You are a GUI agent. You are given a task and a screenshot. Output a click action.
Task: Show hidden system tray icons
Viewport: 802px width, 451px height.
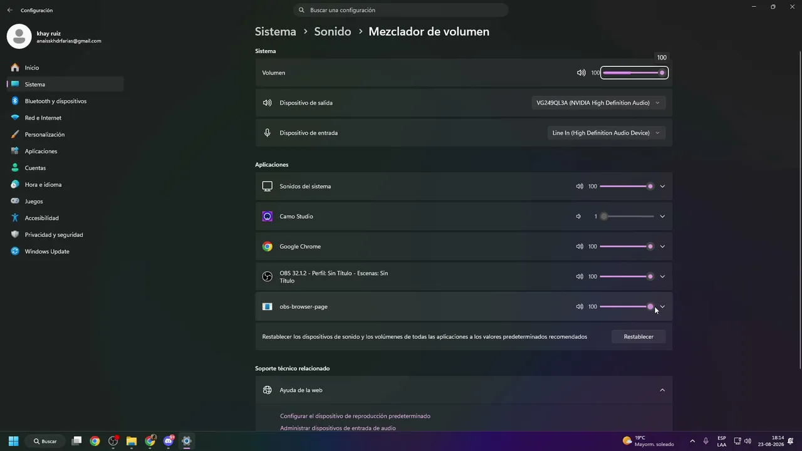pos(692,441)
